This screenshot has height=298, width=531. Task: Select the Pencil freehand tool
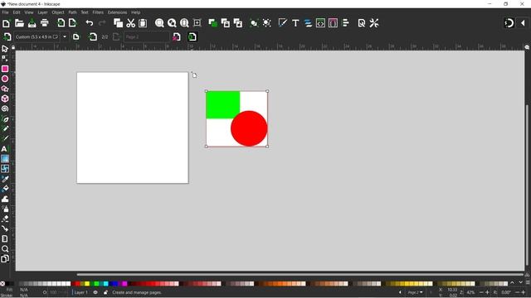[x=5, y=129]
